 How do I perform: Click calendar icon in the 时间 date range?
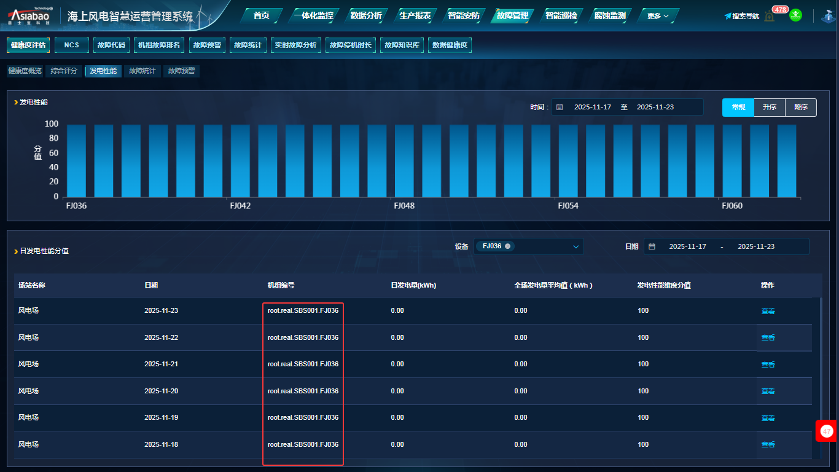coord(560,107)
